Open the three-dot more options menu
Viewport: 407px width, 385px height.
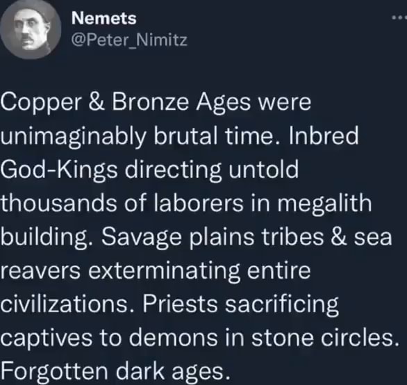pyautogui.click(x=399, y=17)
